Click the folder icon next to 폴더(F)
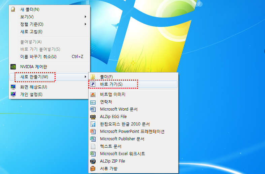 93,77
